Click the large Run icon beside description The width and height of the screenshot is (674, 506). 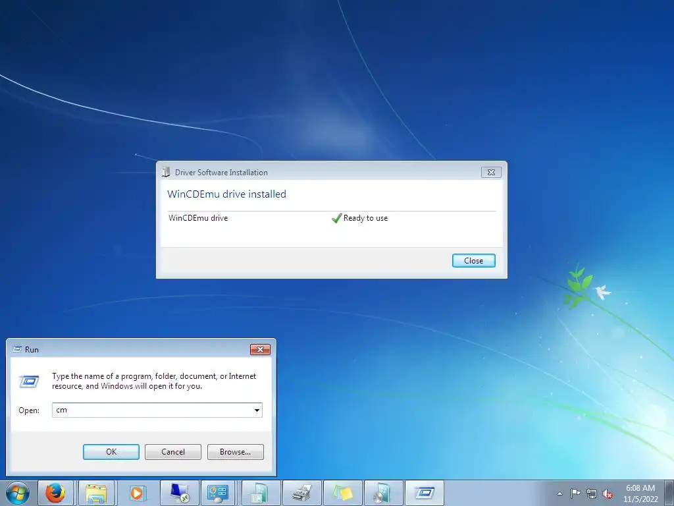[29, 381]
